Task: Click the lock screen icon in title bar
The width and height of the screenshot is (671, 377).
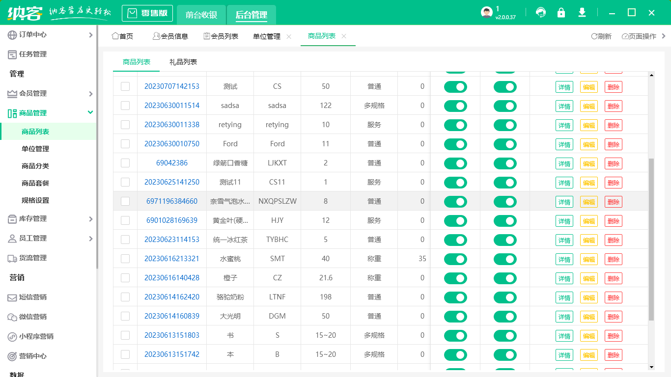Action: 561,13
